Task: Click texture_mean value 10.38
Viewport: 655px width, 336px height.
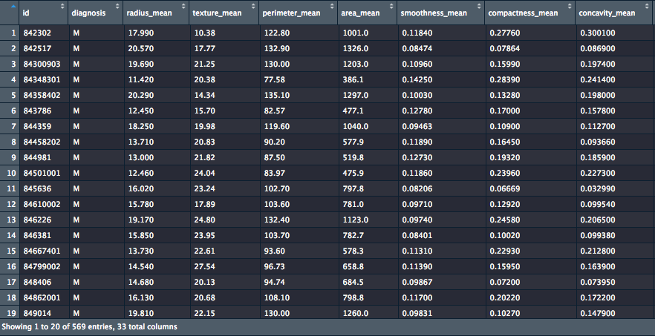Action: (x=205, y=33)
